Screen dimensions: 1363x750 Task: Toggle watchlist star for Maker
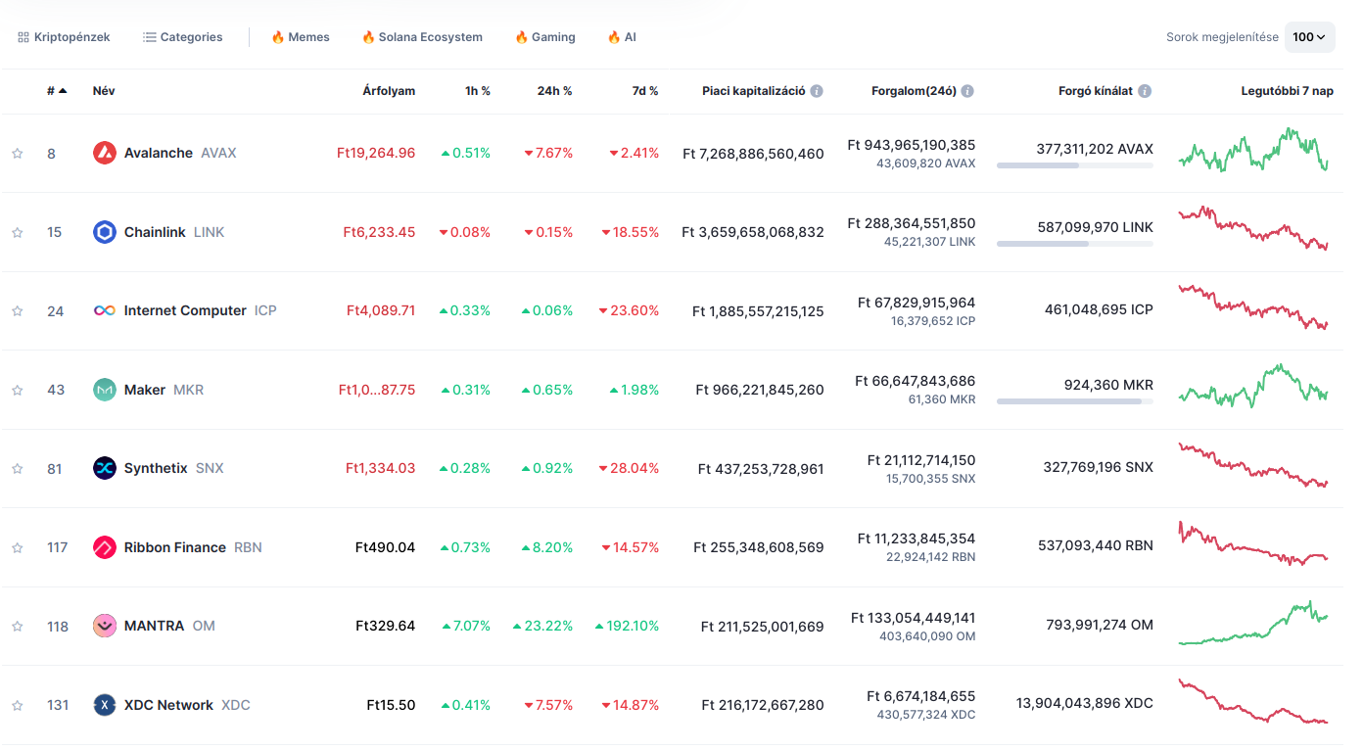[17, 391]
